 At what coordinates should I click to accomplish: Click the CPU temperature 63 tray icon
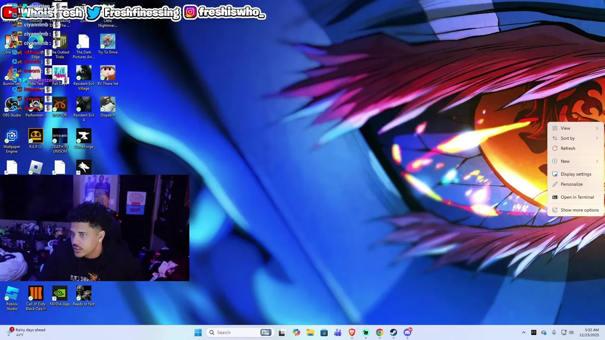pos(534,332)
